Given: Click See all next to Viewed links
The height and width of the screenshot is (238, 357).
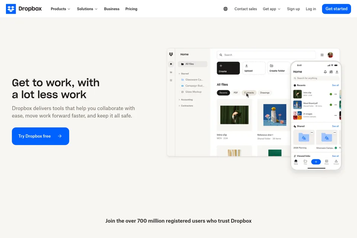Looking at the screenshot, I should click(335, 156).
